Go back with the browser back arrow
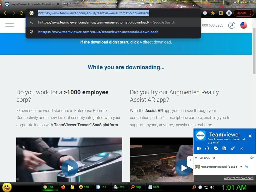This screenshot has width=256, height=192. click(5, 13)
